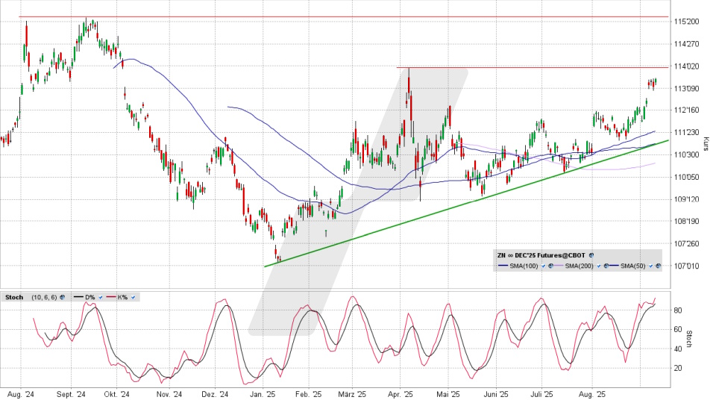Click the K% red line sample
Image resolution: width=716 pixels, height=403 pixels.
click(111, 296)
